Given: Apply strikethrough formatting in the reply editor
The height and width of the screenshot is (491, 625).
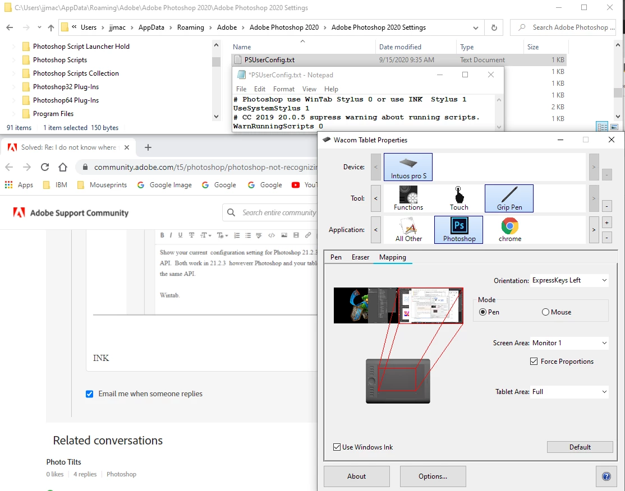Looking at the screenshot, I should tap(192, 235).
